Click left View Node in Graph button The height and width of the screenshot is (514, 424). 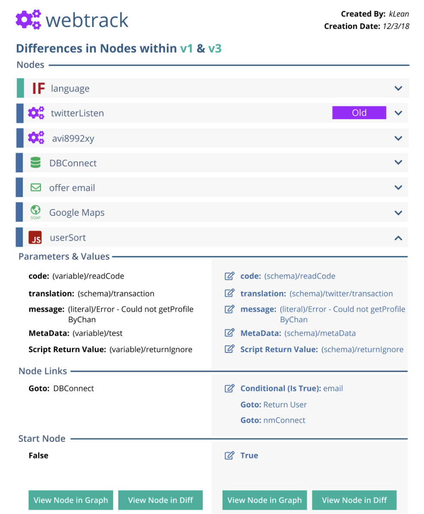pos(71,500)
